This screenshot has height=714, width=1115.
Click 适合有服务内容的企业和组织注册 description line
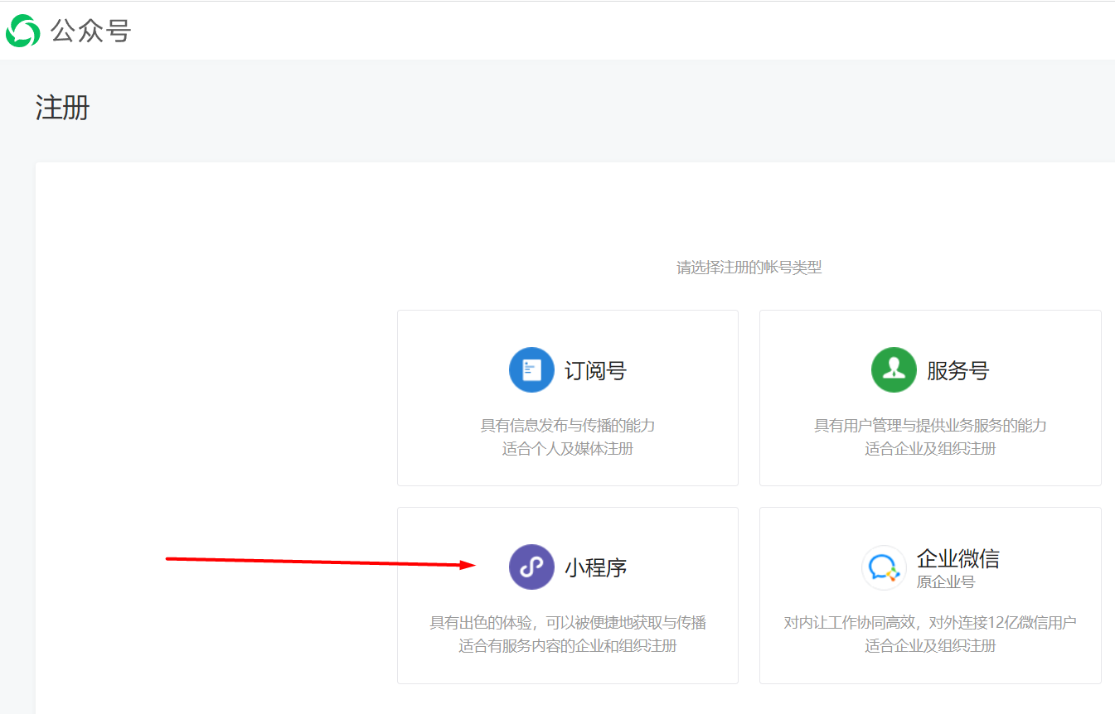[568, 646]
